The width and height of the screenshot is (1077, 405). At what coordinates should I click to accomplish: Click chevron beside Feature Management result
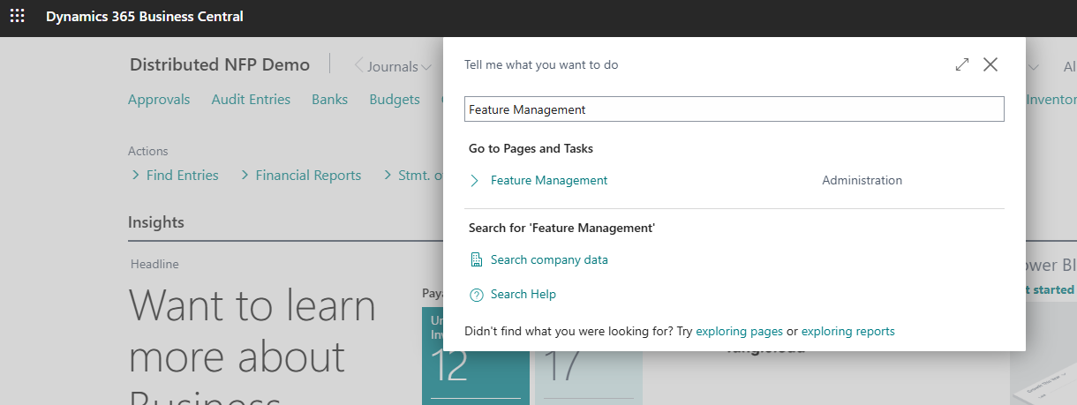coord(475,180)
